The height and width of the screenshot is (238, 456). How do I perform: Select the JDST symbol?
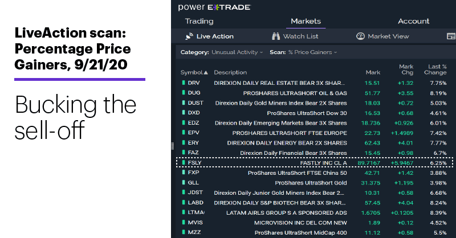[195, 192]
